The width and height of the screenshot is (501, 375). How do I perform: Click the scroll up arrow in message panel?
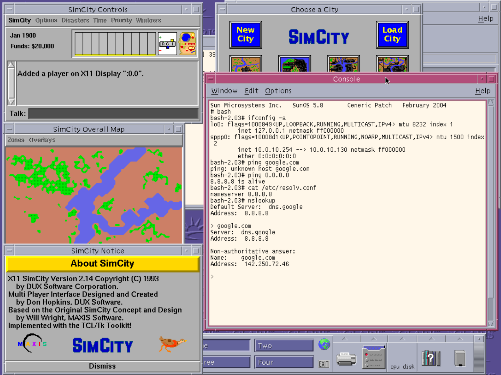click(x=11, y=65)
